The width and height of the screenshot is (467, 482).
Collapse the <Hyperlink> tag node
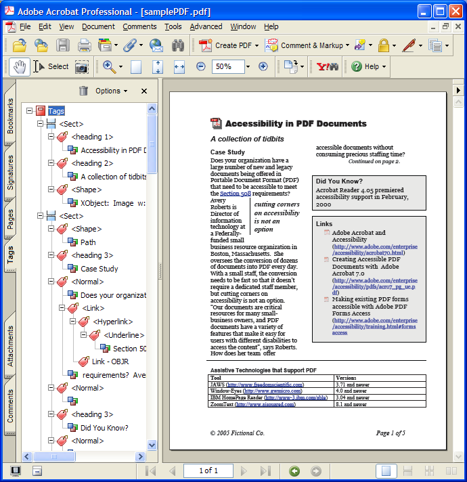(x=73, y=322)
